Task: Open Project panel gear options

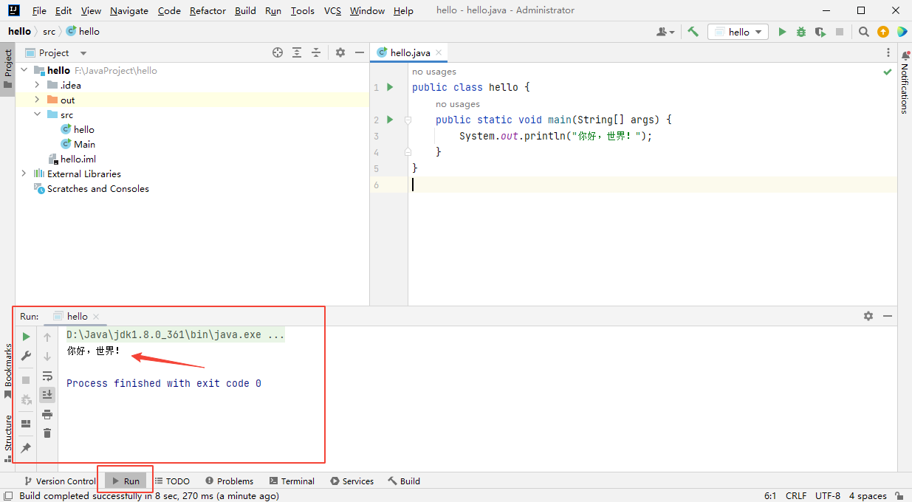Action: (340, 52)
